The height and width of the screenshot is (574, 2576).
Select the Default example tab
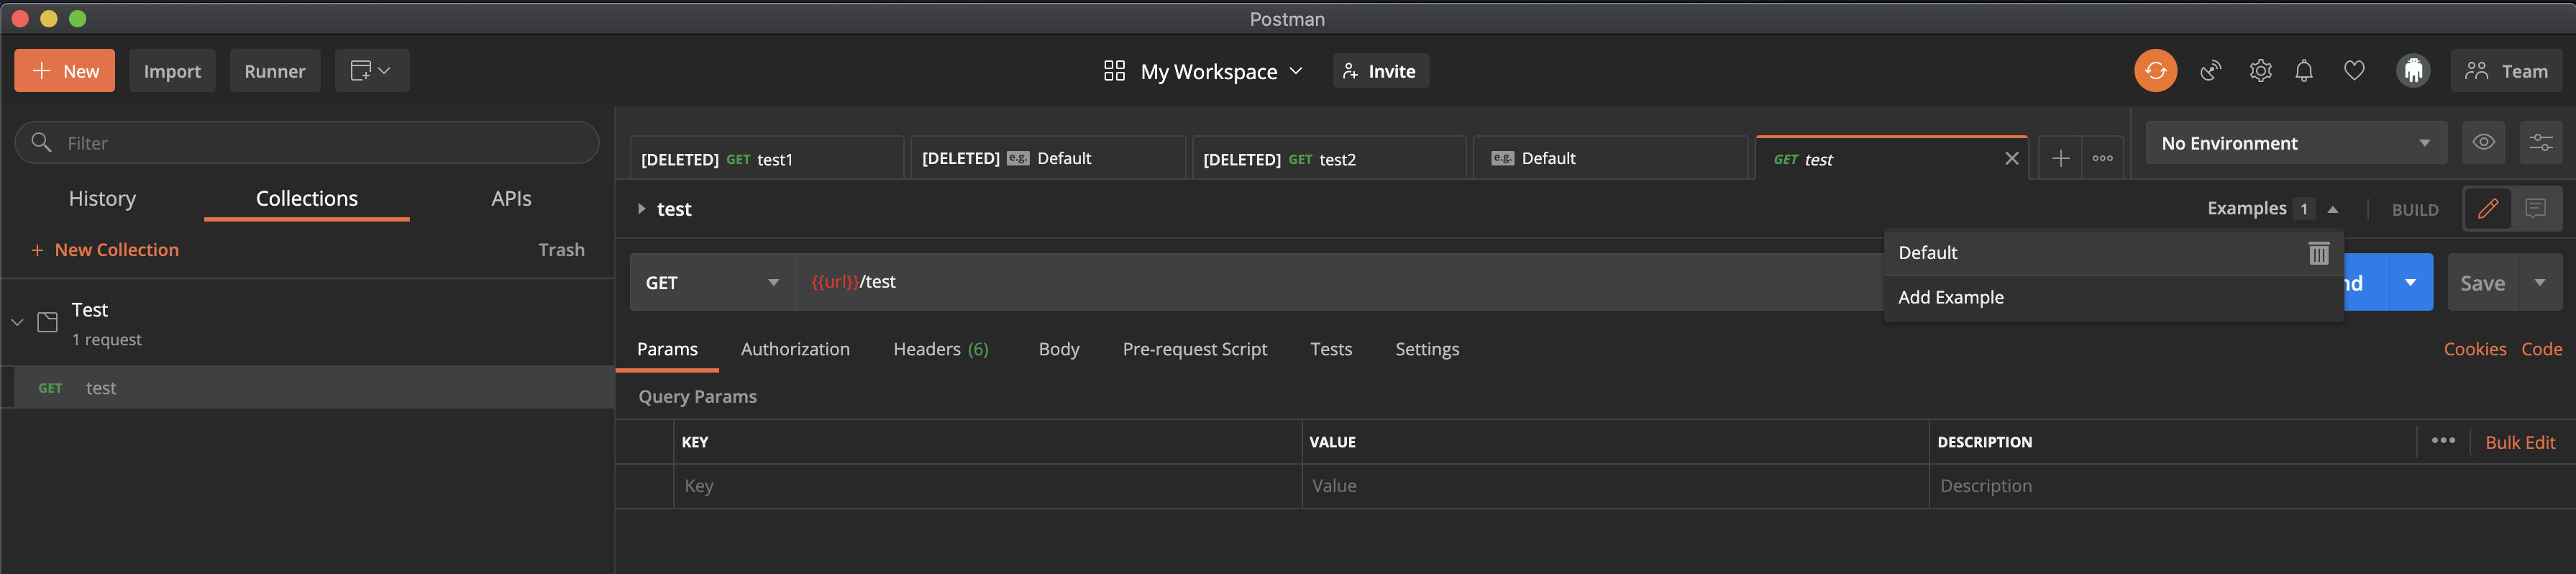[1610, 159]
